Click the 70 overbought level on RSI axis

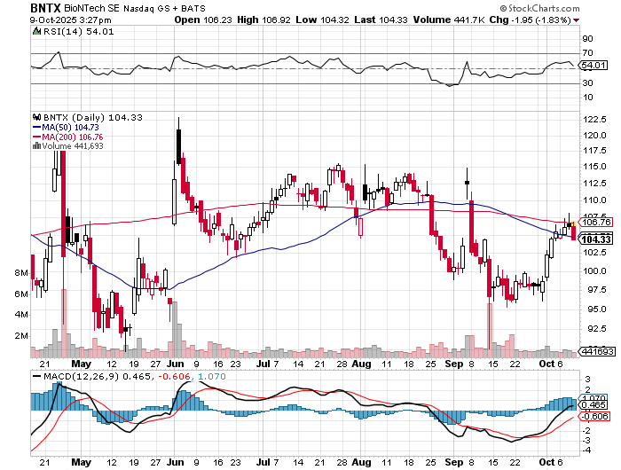tap(587, 52)
